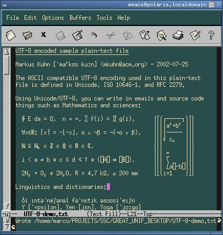
Task: Click the Copy toolbar icon
Action: click(128, 36)
